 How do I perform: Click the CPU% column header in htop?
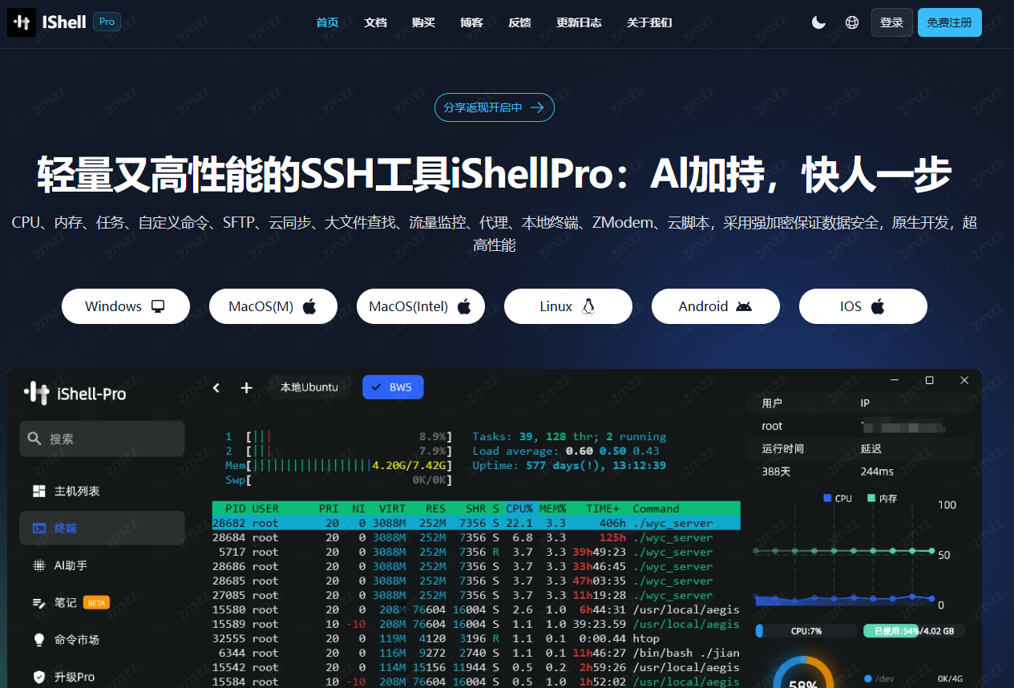tap(519, 508)
